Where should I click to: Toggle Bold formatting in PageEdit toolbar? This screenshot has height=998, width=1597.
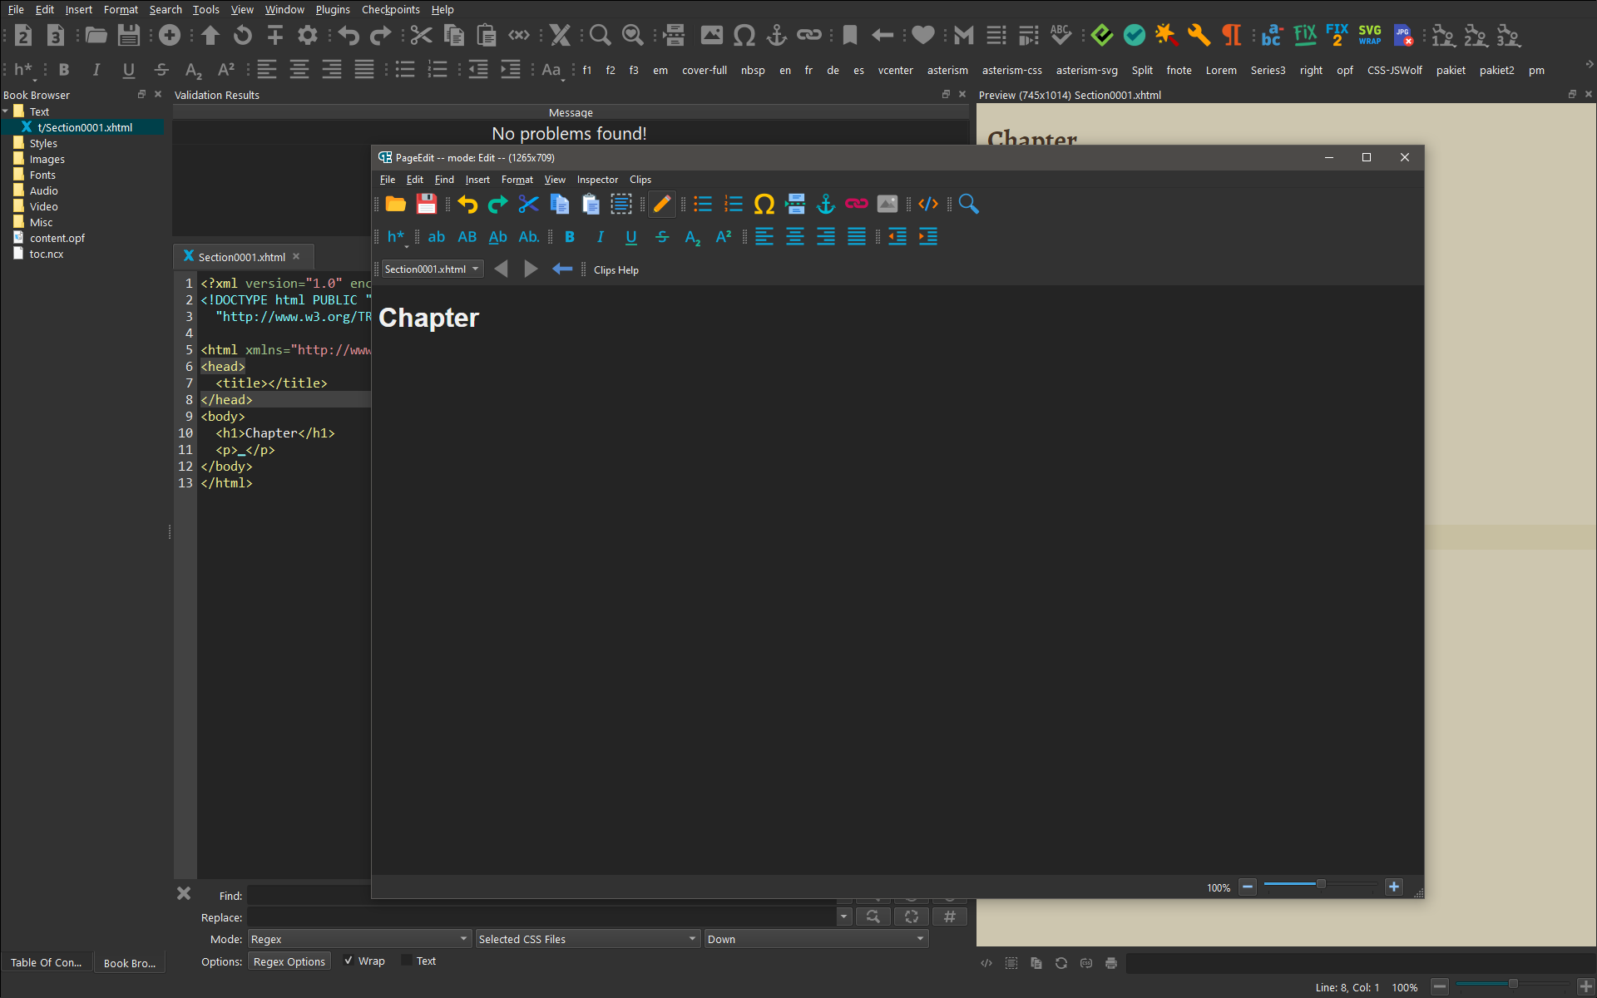[x=570, y=237]
